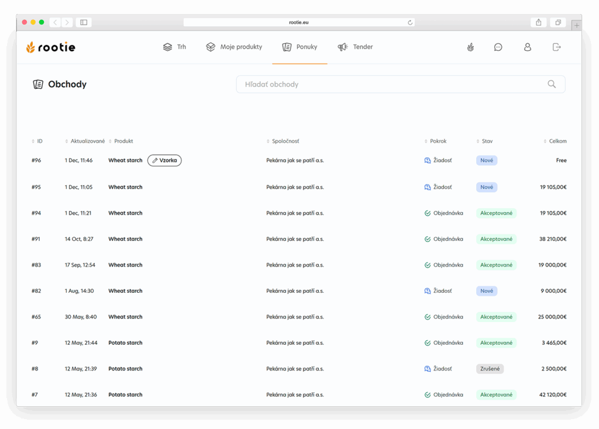Click the browser share icon
599x429 pixels.
point(538,22)
